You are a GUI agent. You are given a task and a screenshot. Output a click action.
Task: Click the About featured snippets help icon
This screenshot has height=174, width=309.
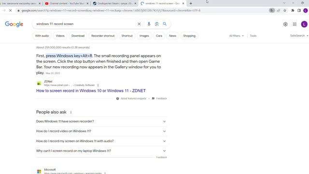coord(117,99)
